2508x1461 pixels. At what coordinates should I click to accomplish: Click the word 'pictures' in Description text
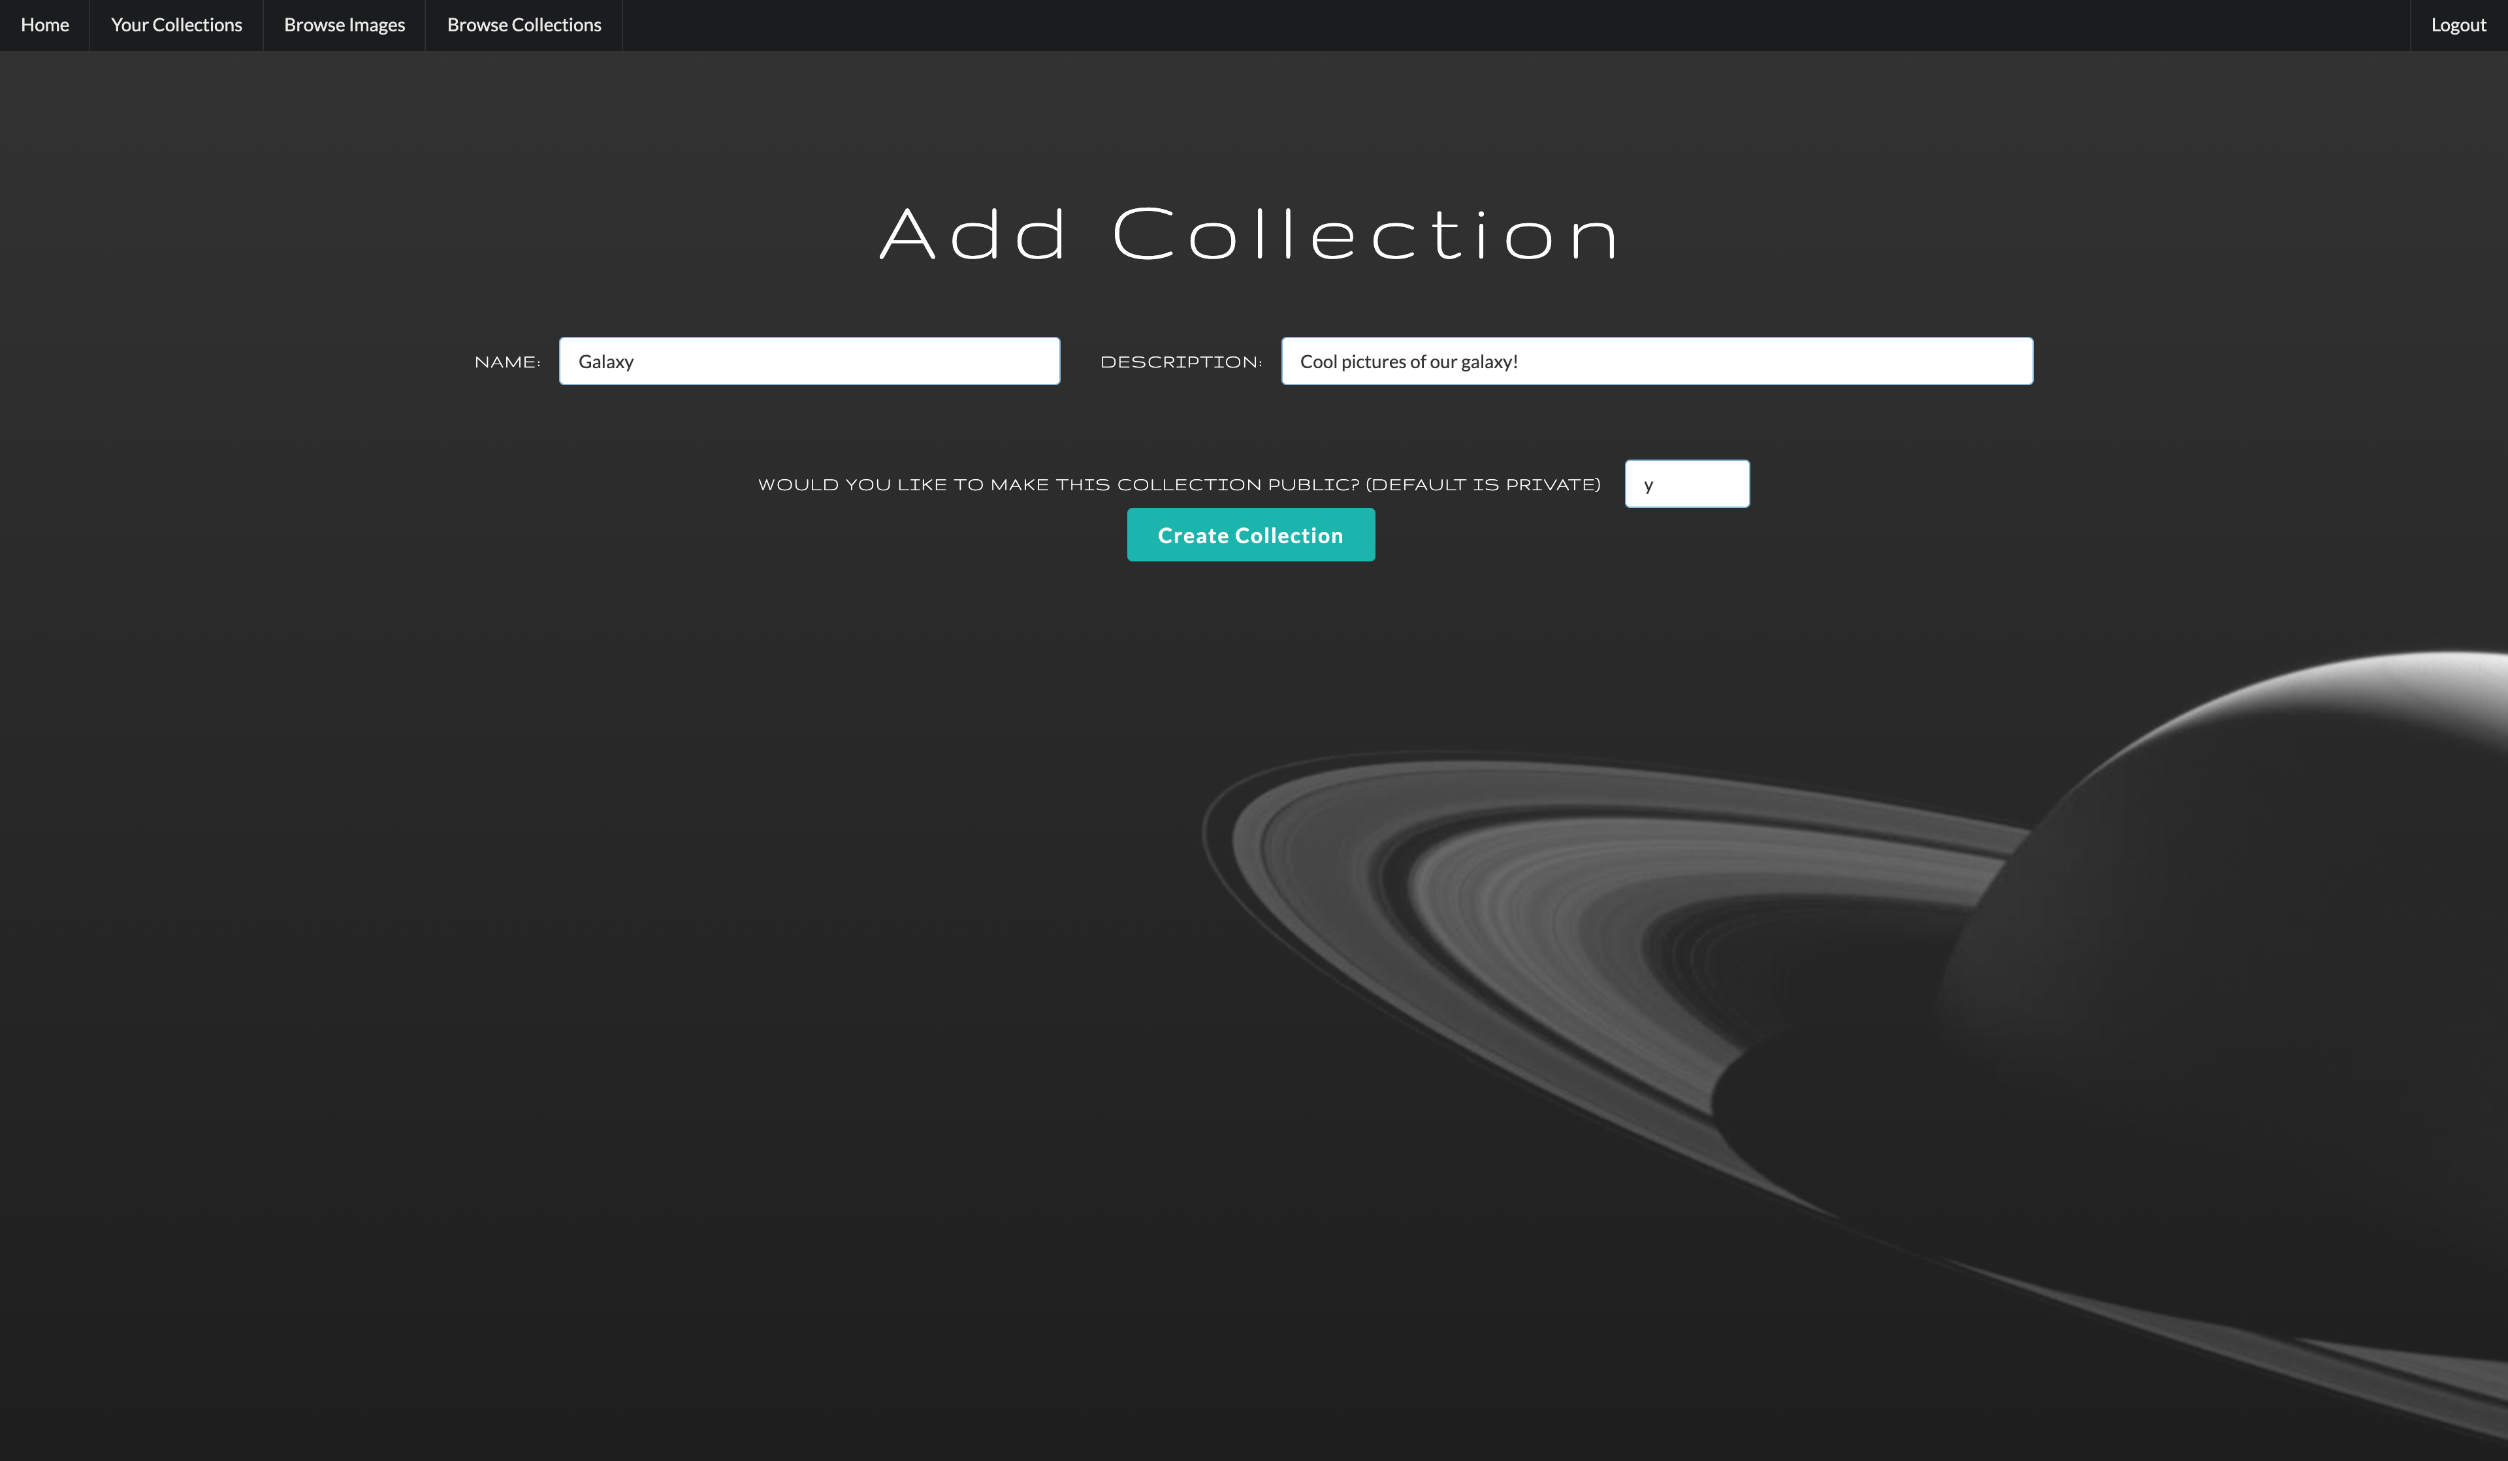1374,362
